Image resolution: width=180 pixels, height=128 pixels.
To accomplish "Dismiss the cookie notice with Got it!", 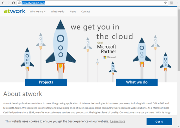I will coord(159,122).
